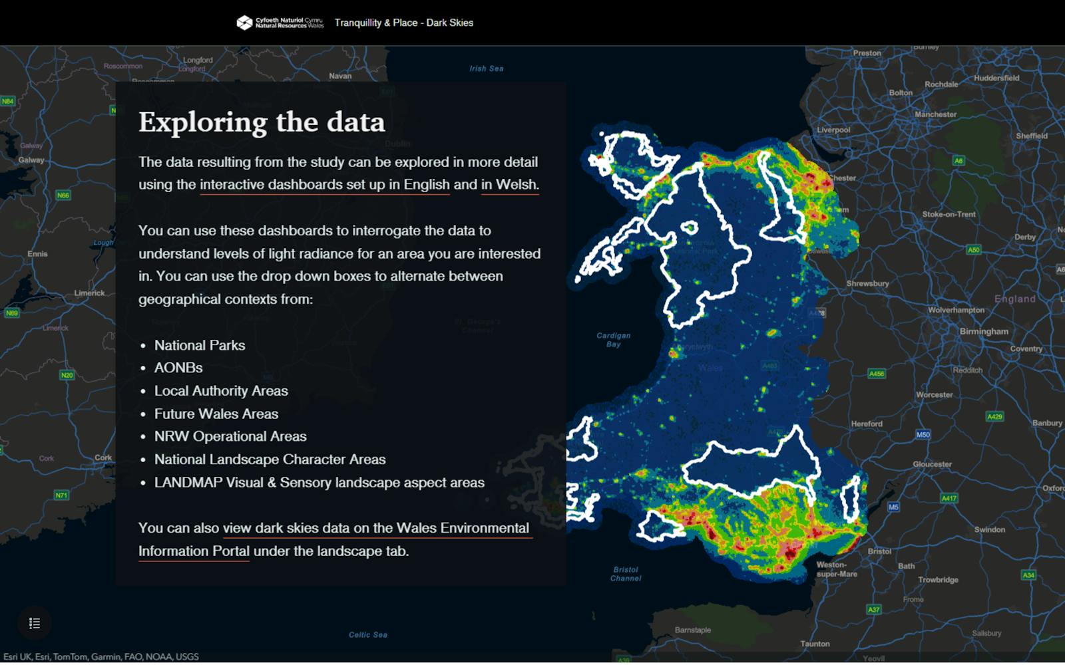Select the 'LANDMAP Visual & Sensory' list item
The image size is (1065, 665).
[x=319, y=483]
